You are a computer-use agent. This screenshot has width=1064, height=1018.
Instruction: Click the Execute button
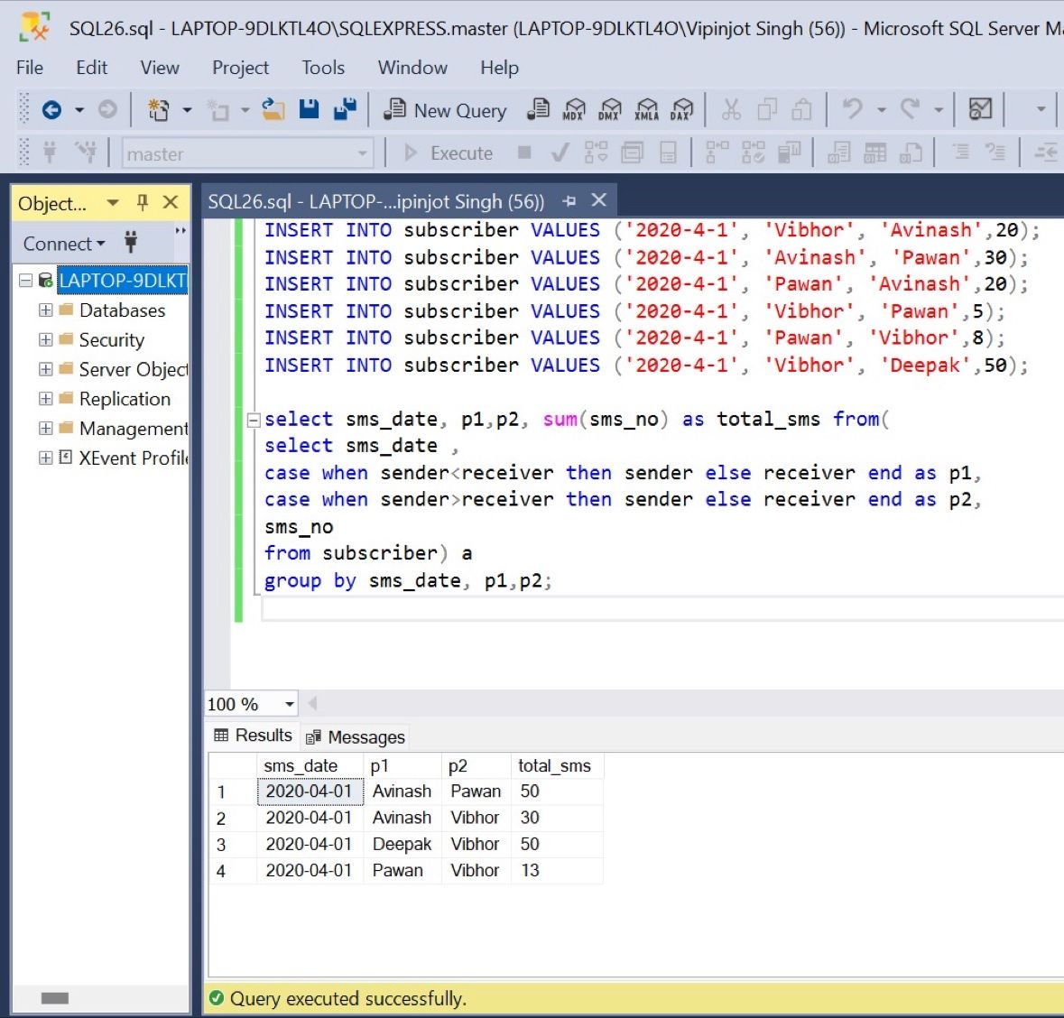[449, 153]
